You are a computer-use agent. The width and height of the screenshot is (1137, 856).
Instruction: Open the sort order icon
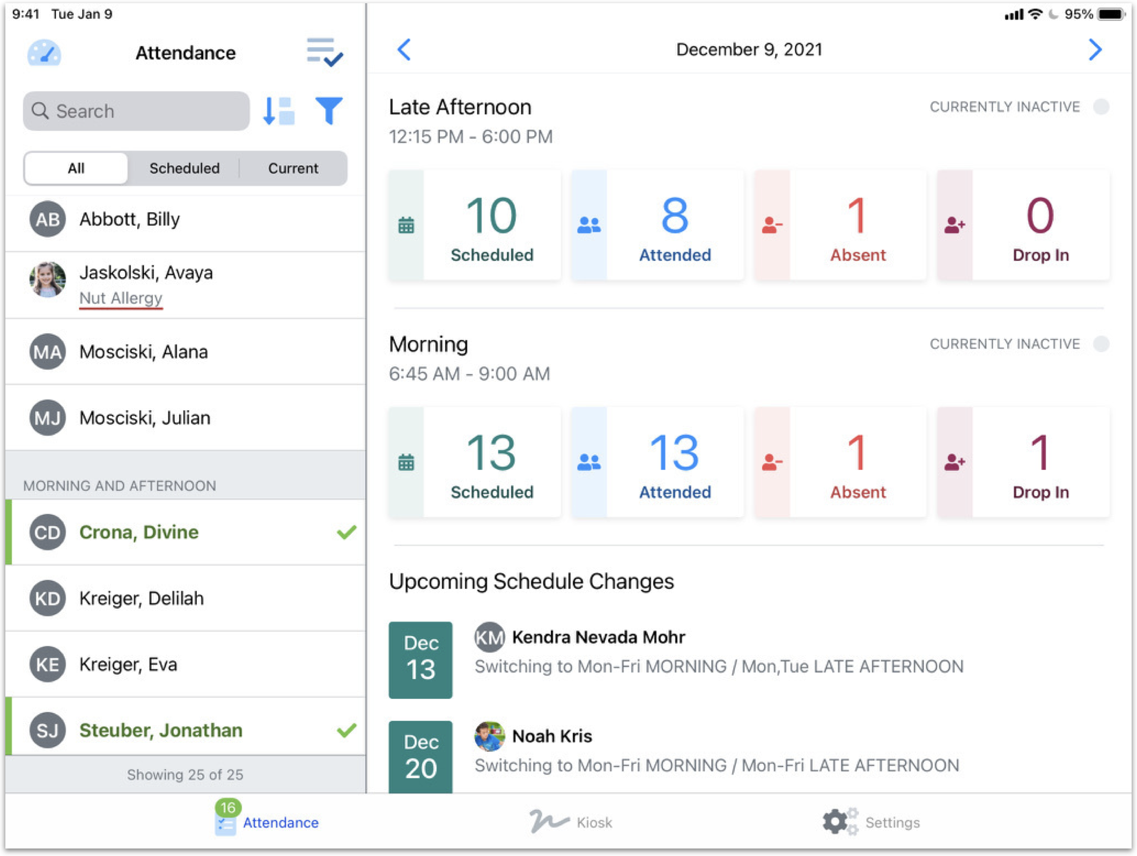278,111
